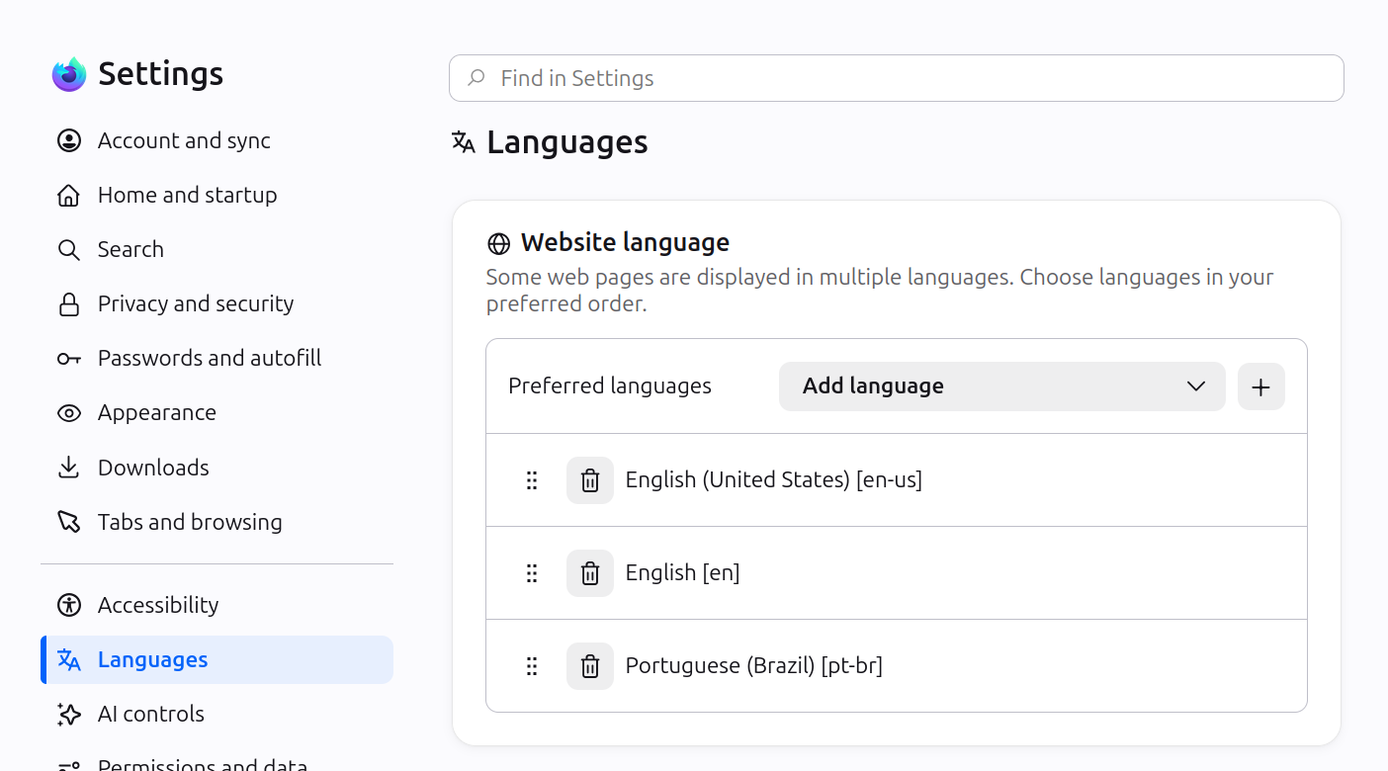Click the Website language heading

tap(625, 242)
